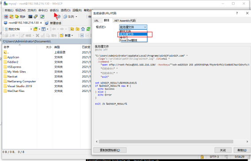Click the open directory folder icon

click(x=35, y=29)
